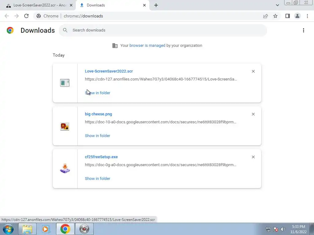Share this page via the share icon
Screen dimensions: 314x235
click(x=266, y=16)
